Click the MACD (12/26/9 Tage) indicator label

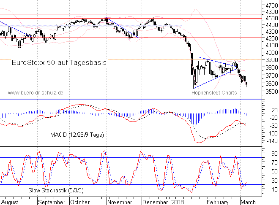pos(76,134)
